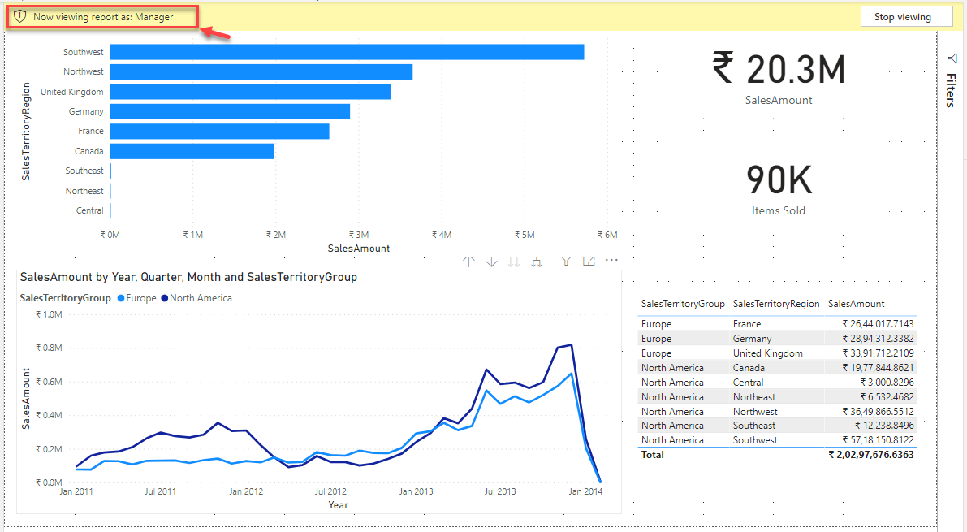Image resolution: width=967 pixels, height=532 pixels.
Task: Click the Filters pane label
Action: 952,90
